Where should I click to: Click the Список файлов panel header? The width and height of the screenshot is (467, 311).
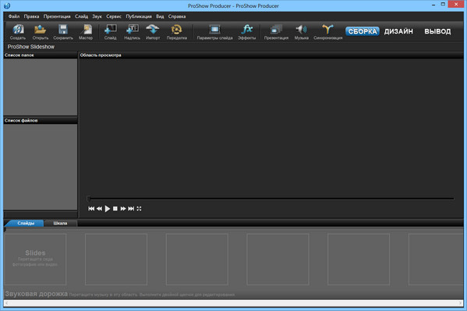click(41, 121)
